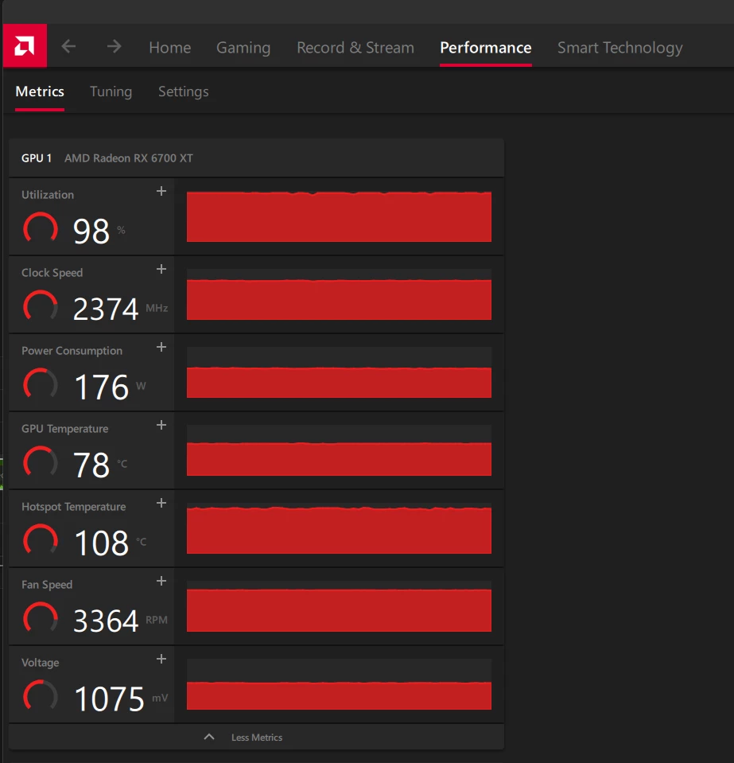Click the Voltage label
Image resolution: width=734 pixels, height=763 pixels.
tap(41, 663)
